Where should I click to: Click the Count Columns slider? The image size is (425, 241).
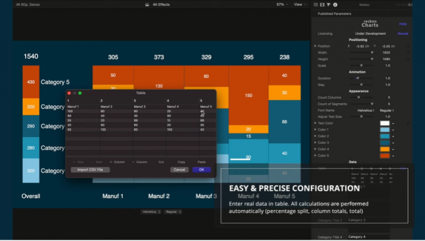point(361,98)
